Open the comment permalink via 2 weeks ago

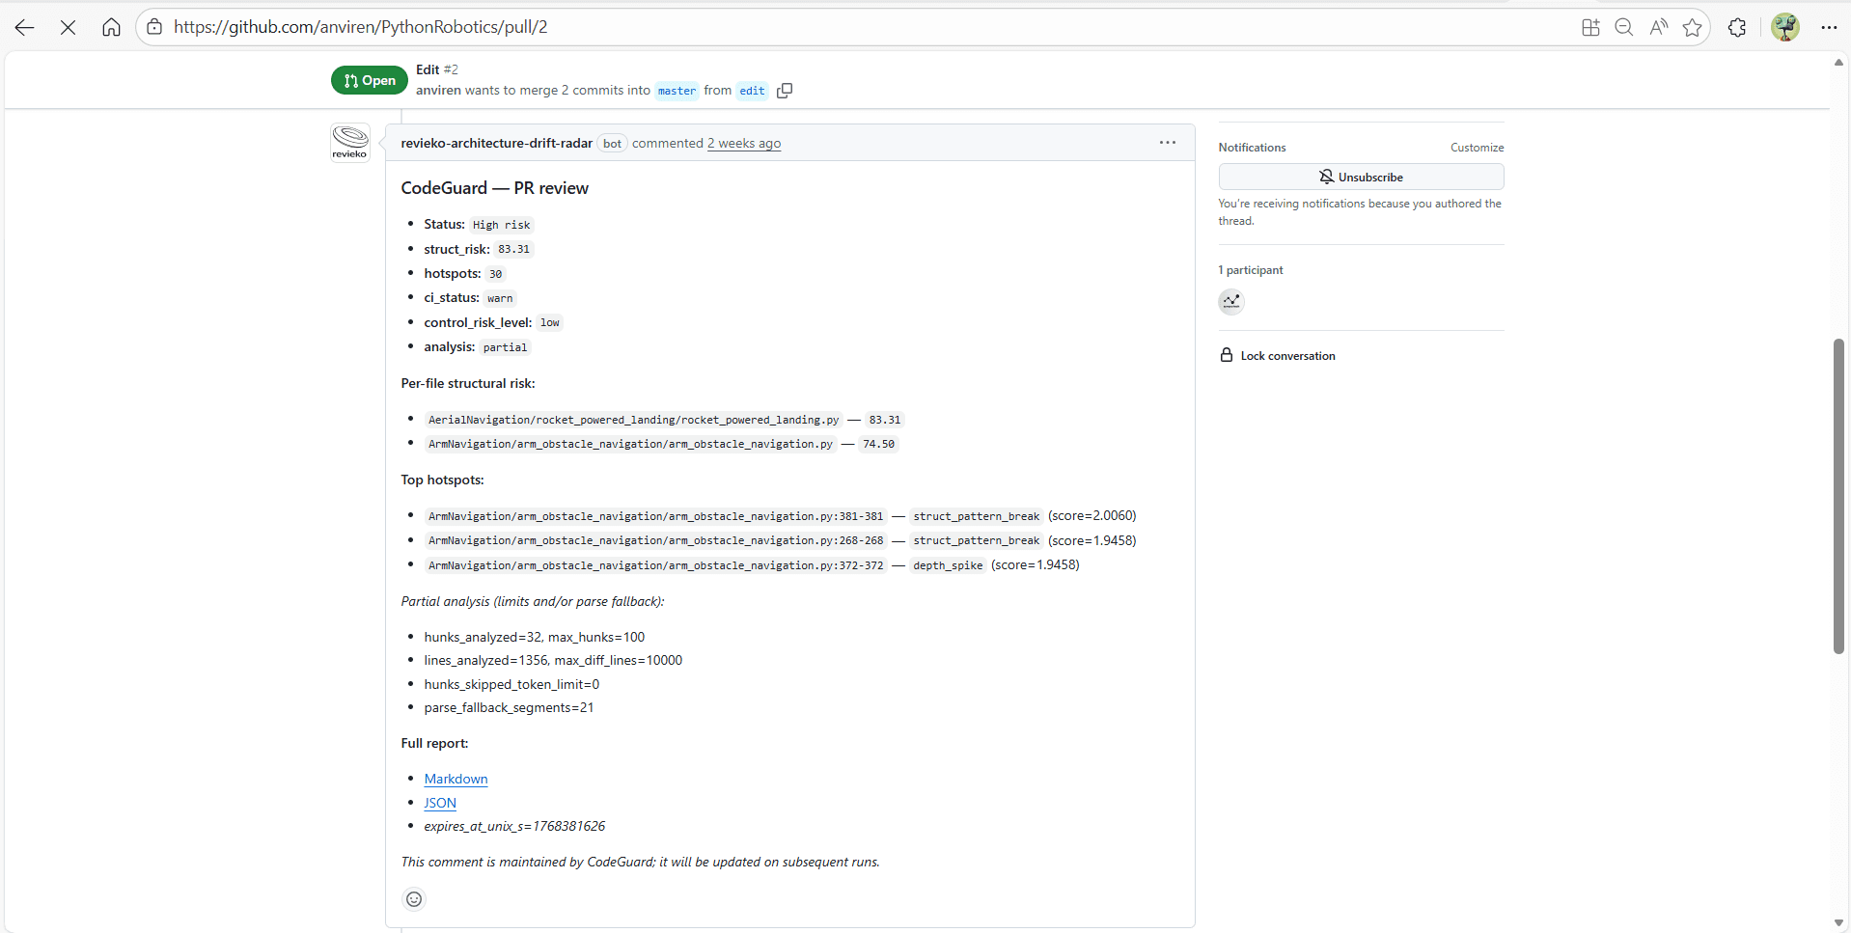pyautogui.click(x=743, y=143)
